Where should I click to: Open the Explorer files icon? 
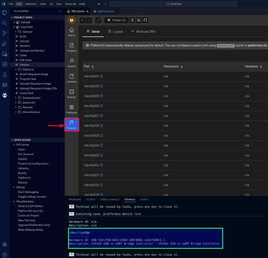(x=5, y=13)
